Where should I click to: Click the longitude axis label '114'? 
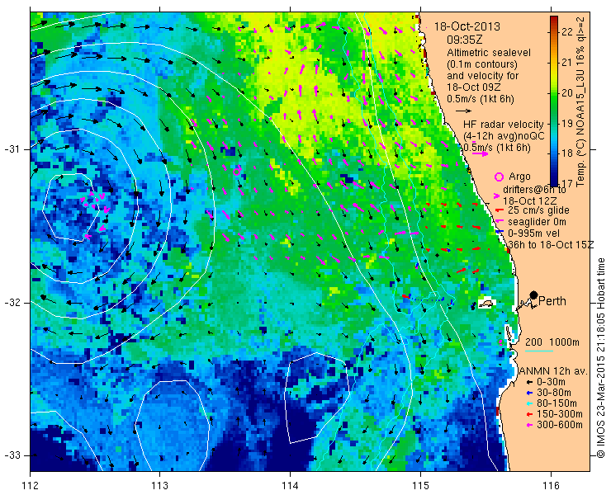point(290,486)
